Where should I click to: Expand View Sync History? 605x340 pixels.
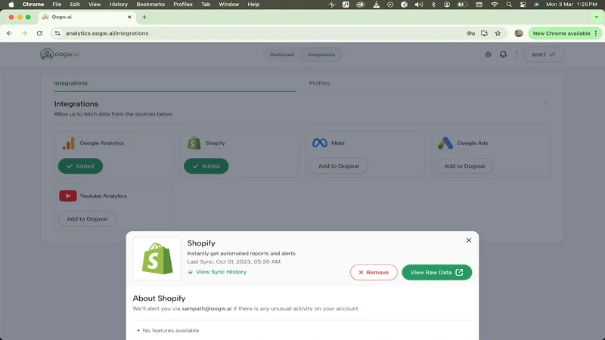[x=217, y=272]
